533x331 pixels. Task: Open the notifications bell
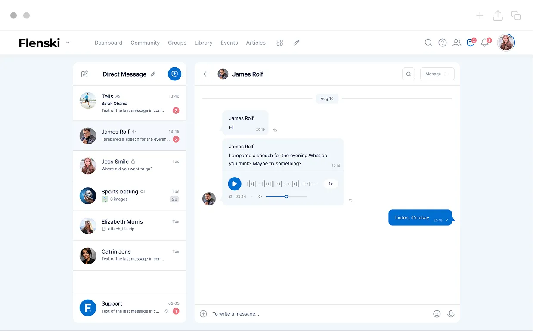pos(485,43)
